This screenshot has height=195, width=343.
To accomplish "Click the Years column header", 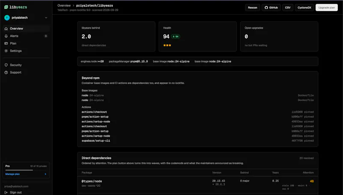I will (x=275, y=173).
